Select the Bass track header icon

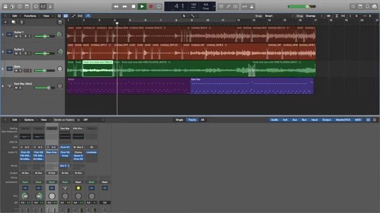9,69
